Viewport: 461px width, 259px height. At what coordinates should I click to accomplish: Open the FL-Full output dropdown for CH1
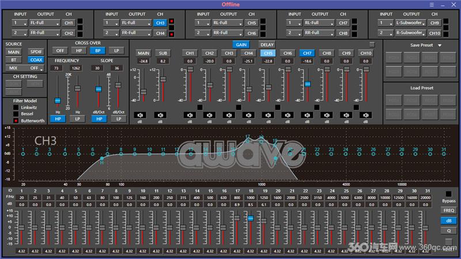44,23
